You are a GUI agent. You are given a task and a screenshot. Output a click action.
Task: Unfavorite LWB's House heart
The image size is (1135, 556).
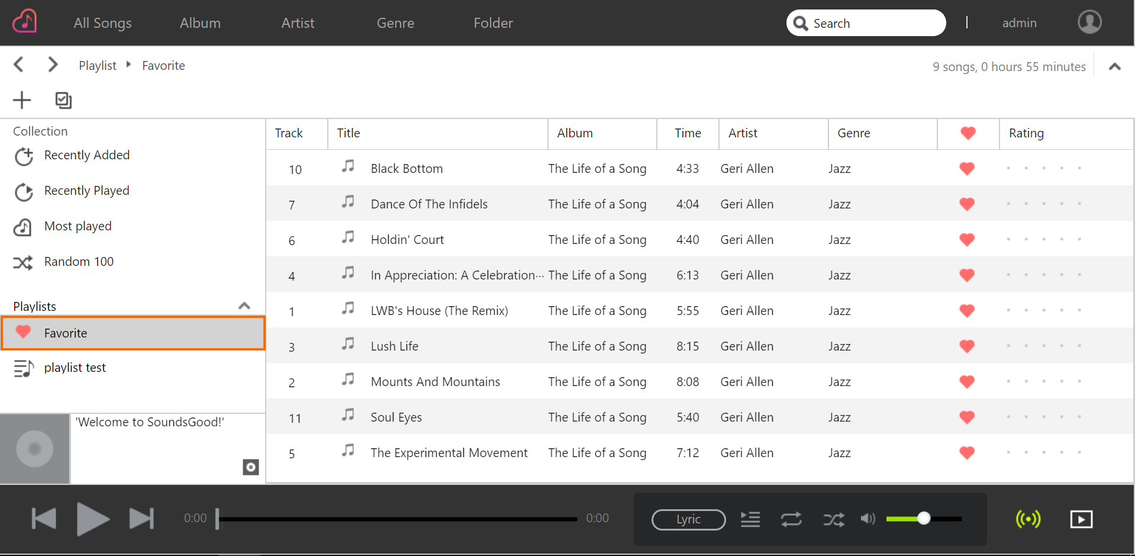tap(967, 311)
